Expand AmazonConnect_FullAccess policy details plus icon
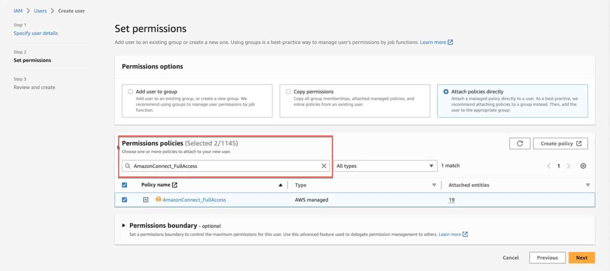The width and height of the screenshot is (610, 271). (145, 200)
